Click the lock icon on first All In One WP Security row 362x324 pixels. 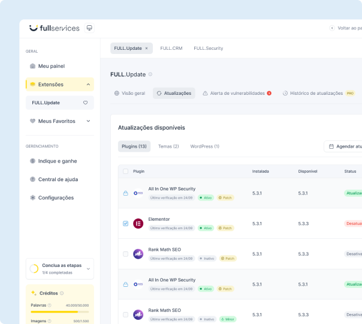pos(125,193)
